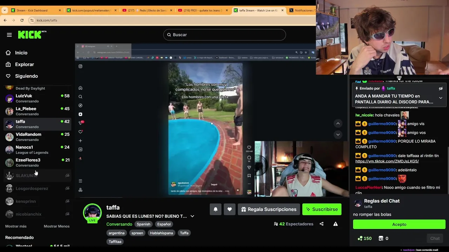The height and width of the screenshot is (252, 449).
Task: Click the disabled Chat send button
Action: tap(435, 238)
